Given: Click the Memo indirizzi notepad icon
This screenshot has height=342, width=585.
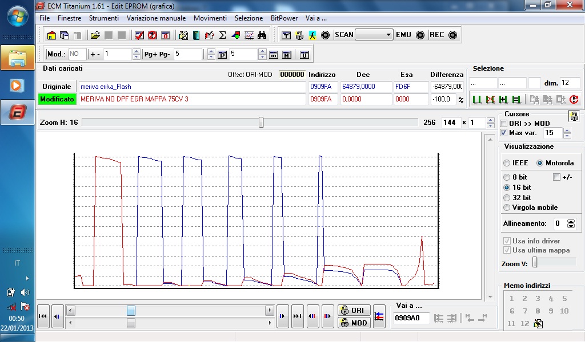Looking at the screenshot, I should tap(538, 323).
